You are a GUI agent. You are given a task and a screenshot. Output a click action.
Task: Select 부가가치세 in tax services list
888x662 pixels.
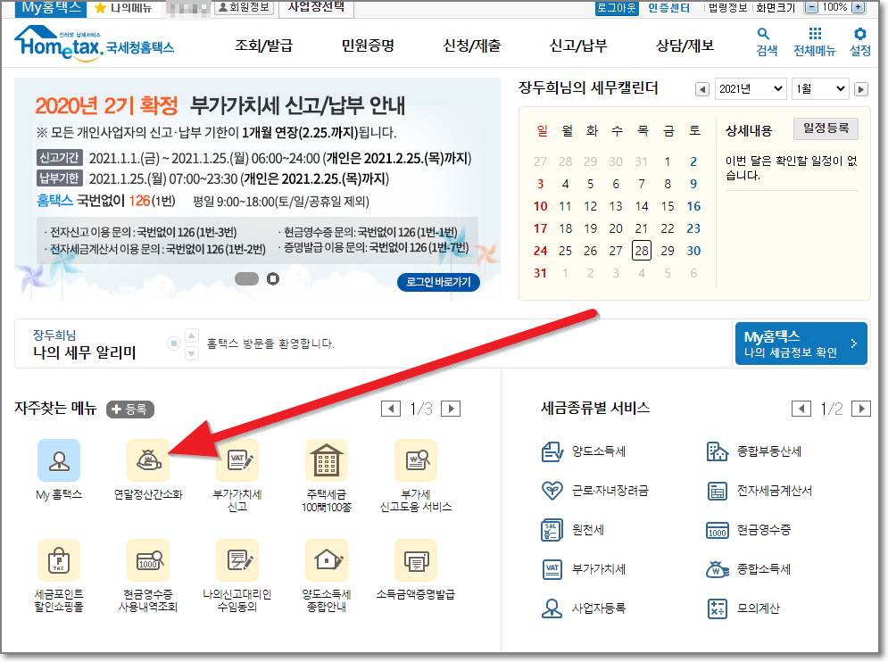click(584, 569)
